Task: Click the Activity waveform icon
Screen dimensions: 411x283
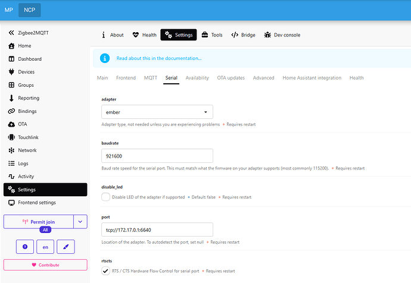Action: point(11,177)
